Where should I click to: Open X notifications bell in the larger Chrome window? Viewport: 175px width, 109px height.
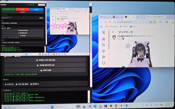tap(104, 51)
